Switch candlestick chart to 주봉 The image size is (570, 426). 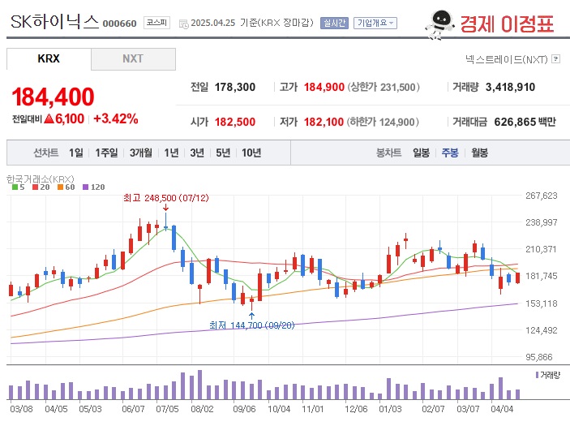[x=450, y=153]
